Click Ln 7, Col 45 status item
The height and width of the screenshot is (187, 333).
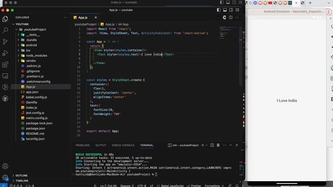pyautogui.click(x=108, y=185)
